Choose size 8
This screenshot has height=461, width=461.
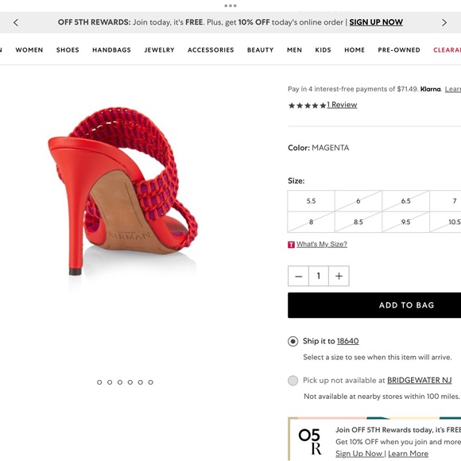click(x=311, y=222)
